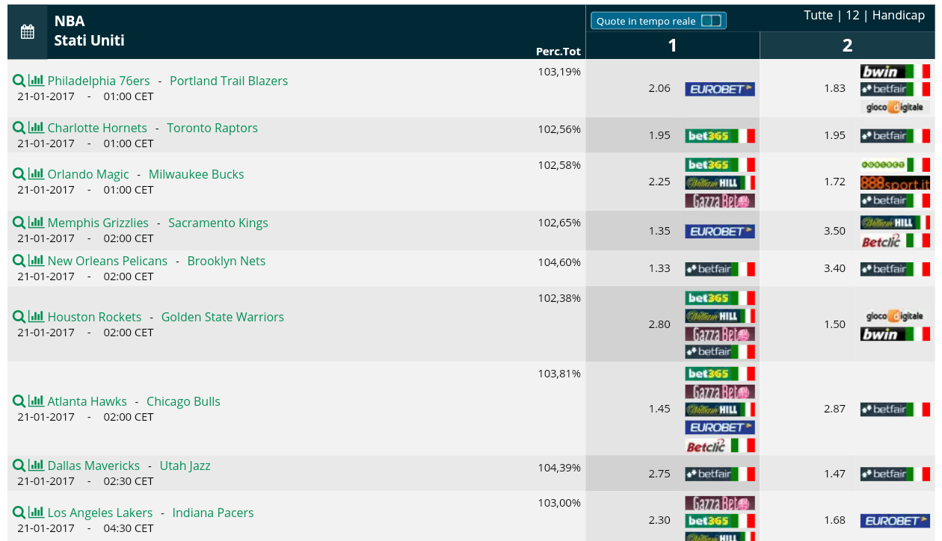Screen dimensions: 942x541
Task: Open stats chart icon for Los Angeles Lakers match
Action: click(x=37, y=512)
